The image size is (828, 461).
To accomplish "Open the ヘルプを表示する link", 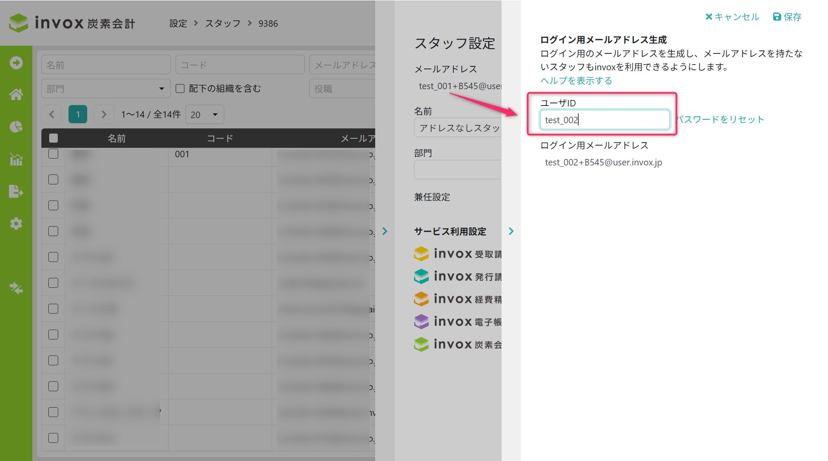I will tap(576, 81).
